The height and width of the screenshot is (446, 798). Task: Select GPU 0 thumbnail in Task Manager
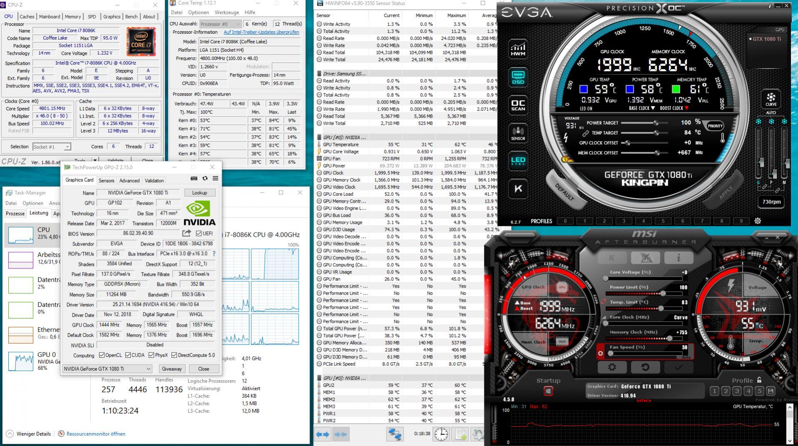(21, 361)
